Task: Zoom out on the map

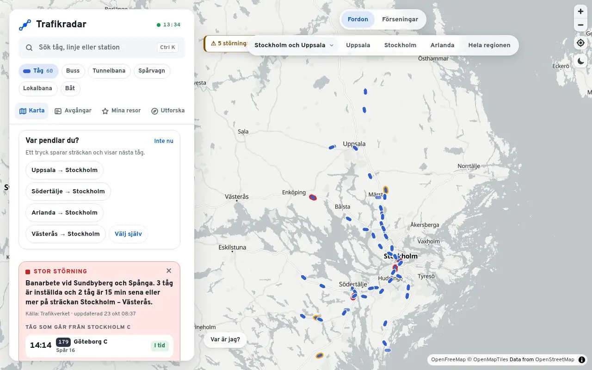Action: tap(580, 25)
